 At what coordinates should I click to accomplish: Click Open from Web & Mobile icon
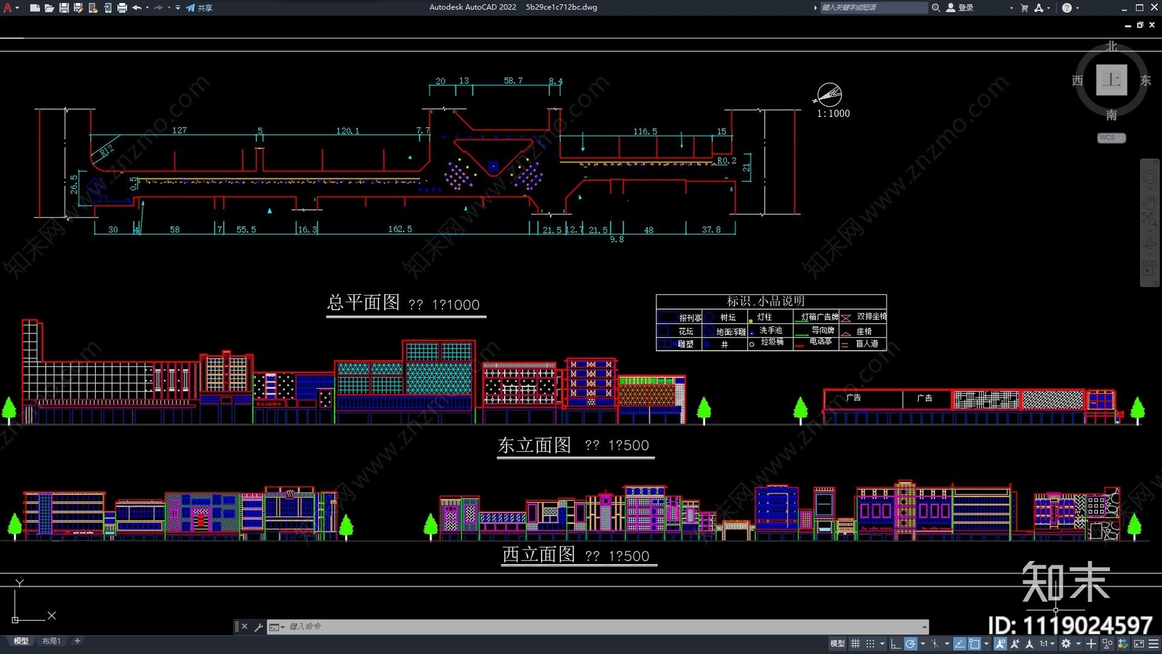tap(92, 7)
